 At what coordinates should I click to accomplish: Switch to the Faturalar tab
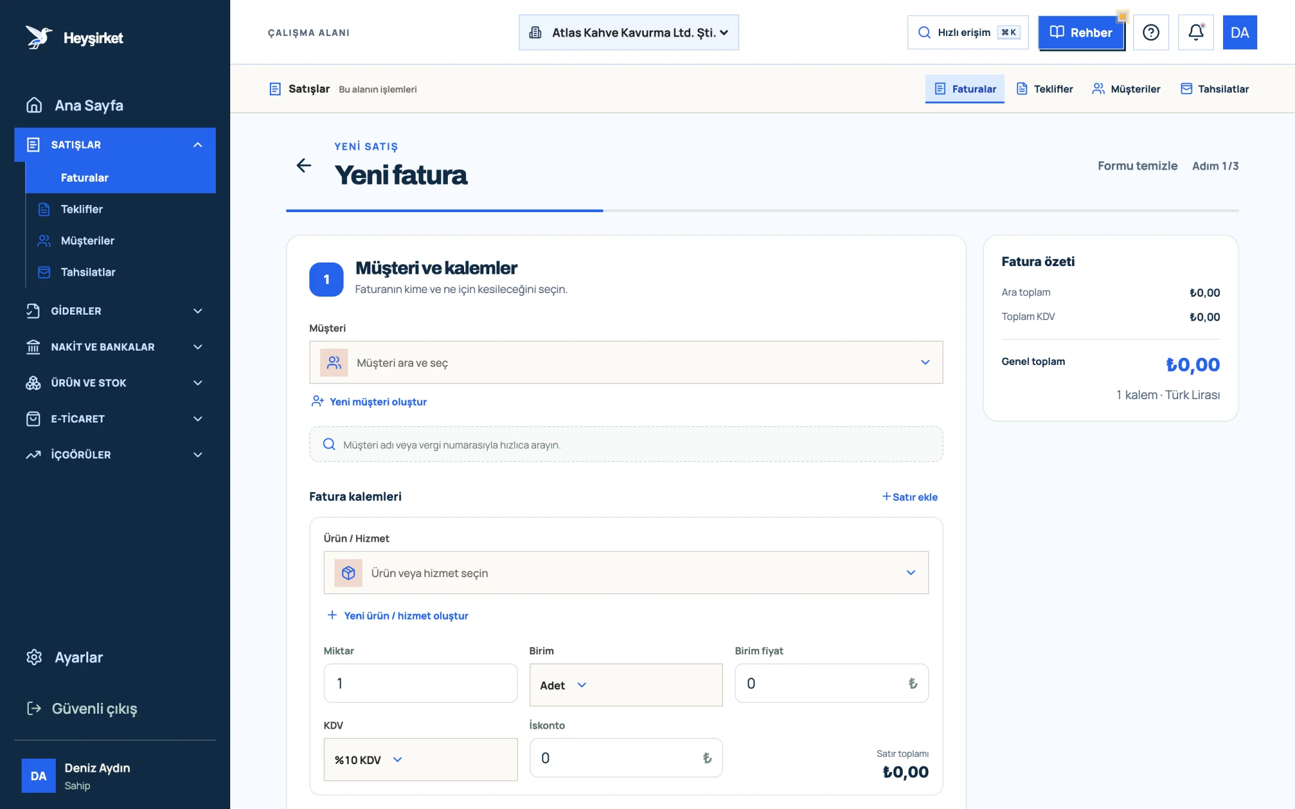(x=965, y=89)
